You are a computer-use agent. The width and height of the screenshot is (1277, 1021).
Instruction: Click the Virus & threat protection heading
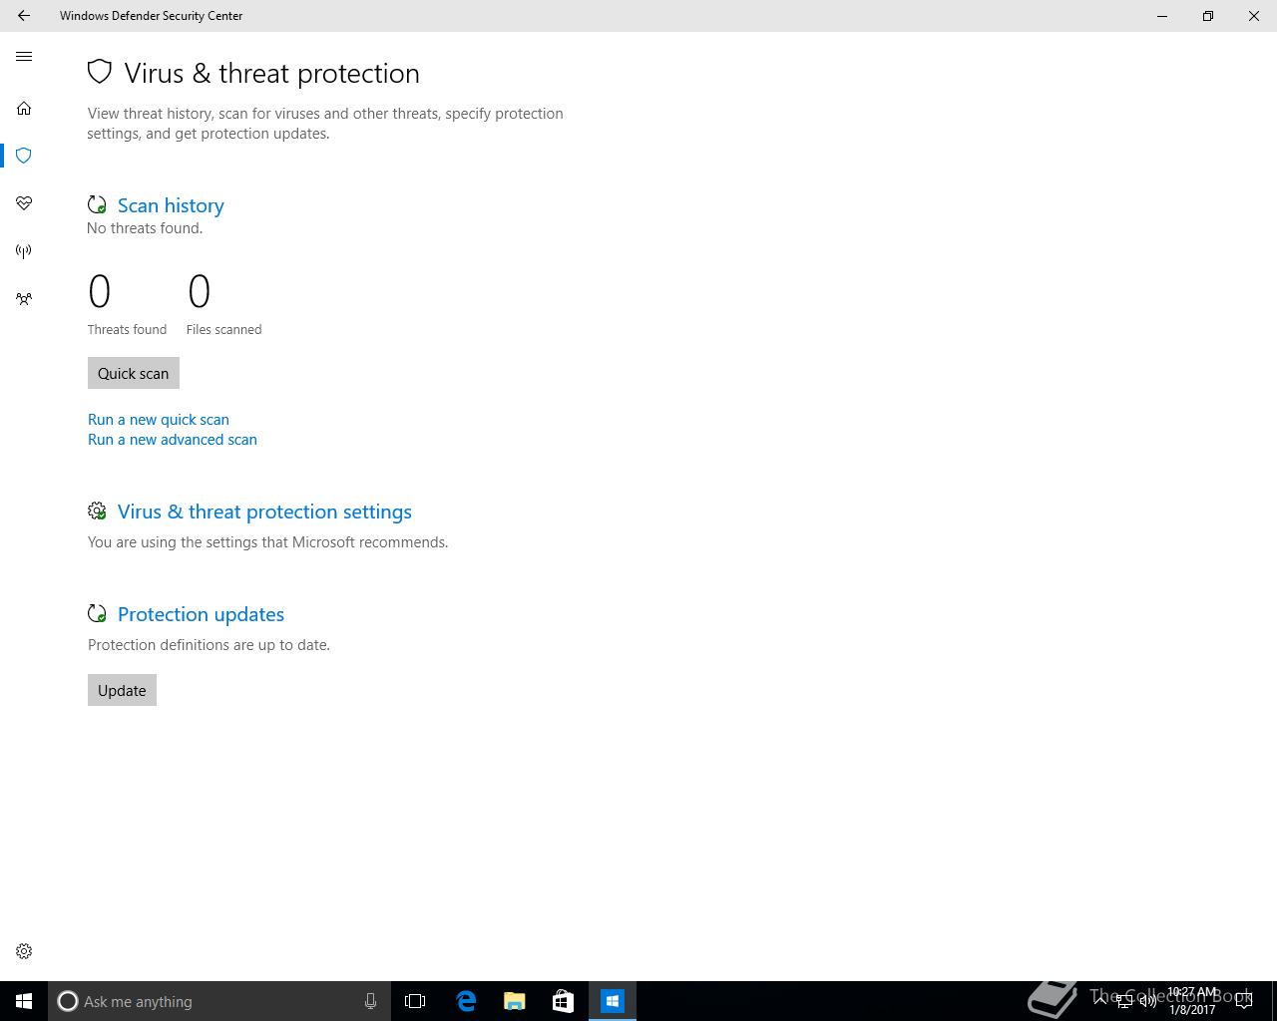pos(271,73)
